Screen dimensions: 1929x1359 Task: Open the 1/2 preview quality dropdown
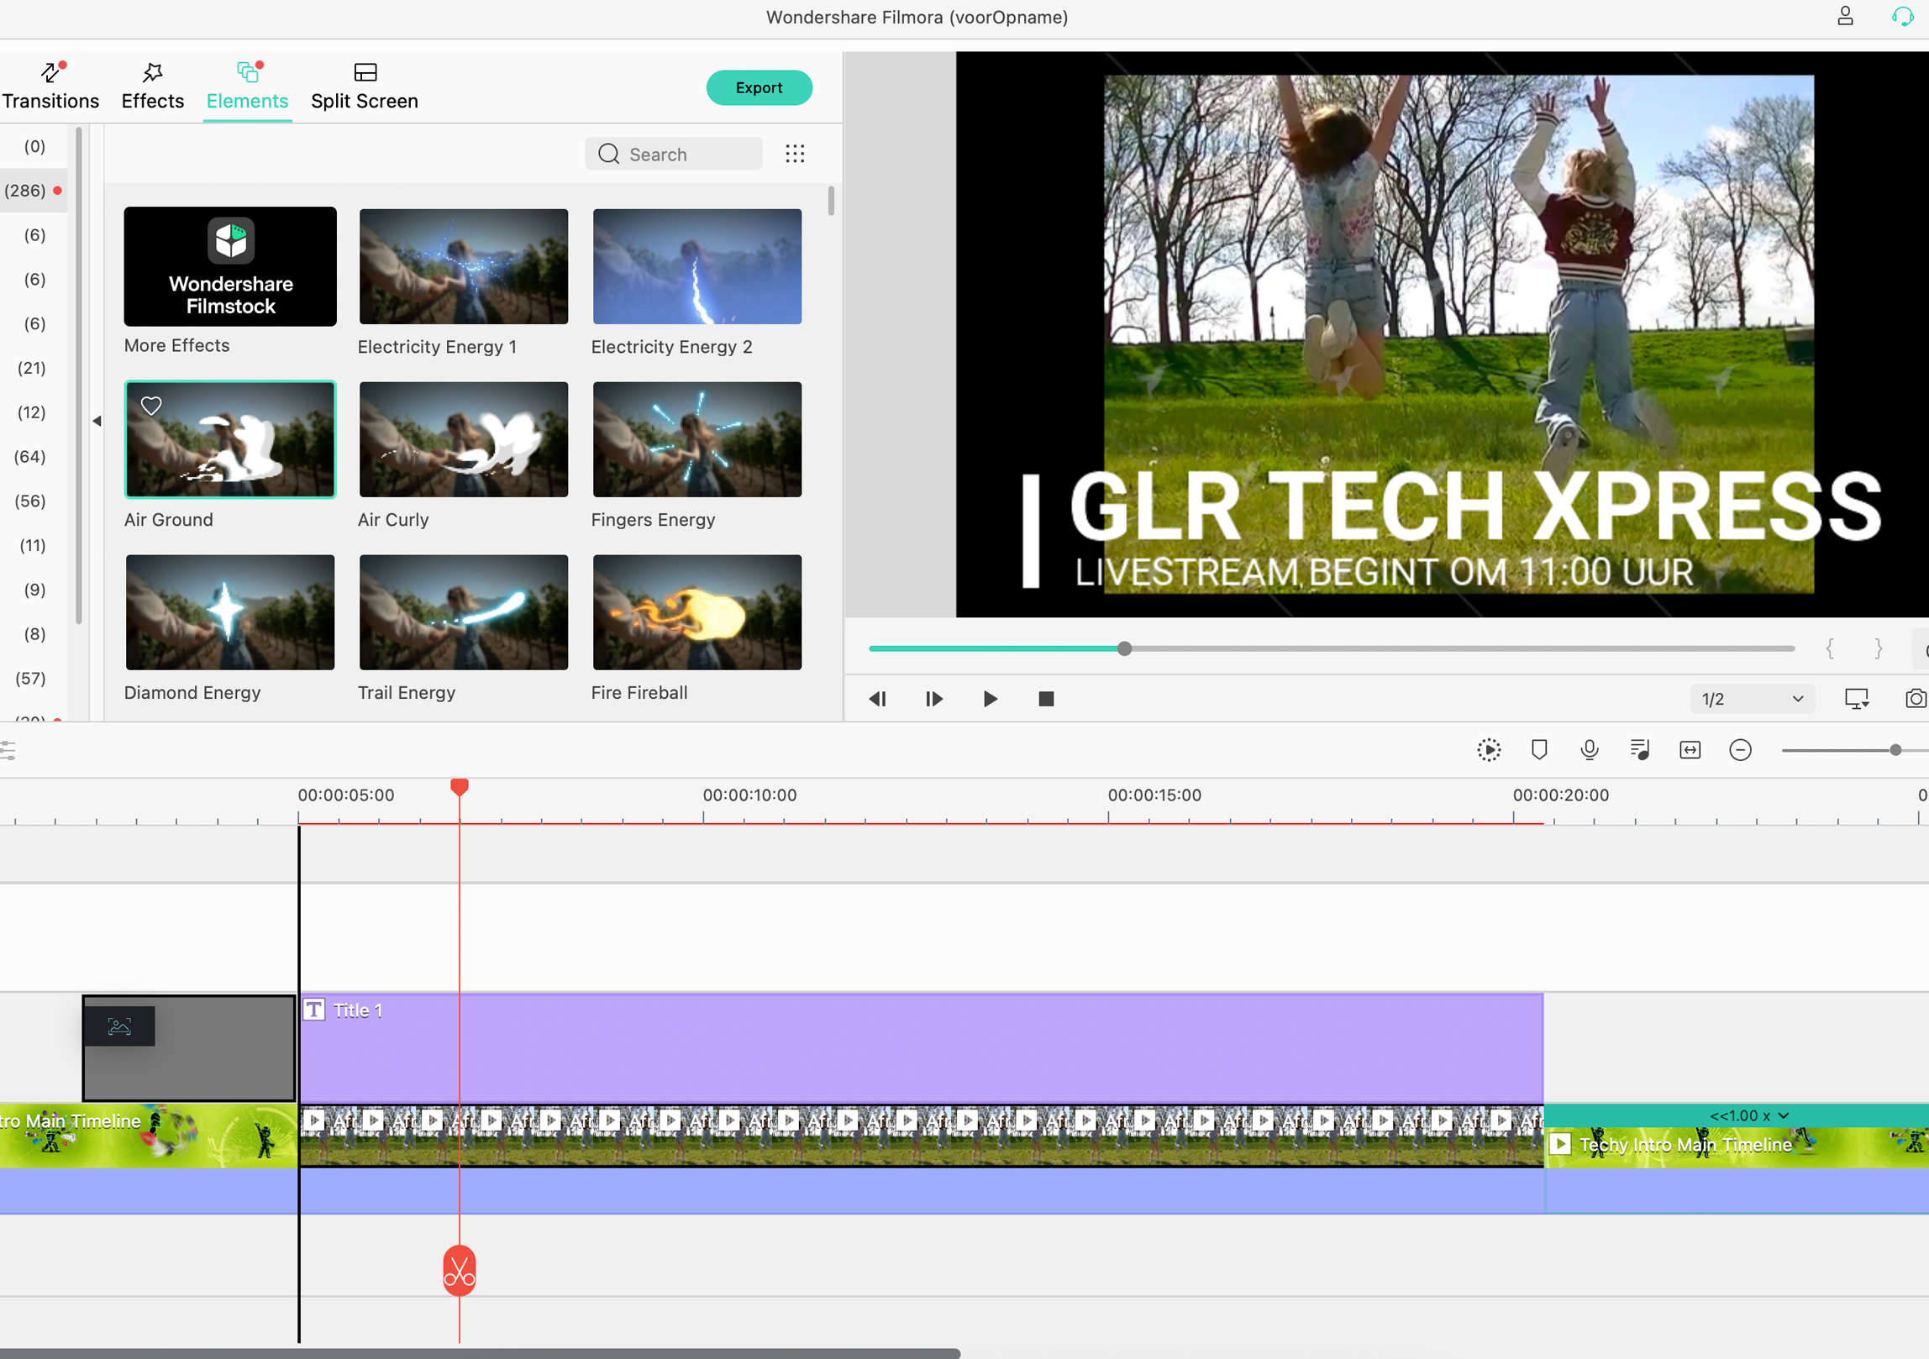click(1752, 699)
